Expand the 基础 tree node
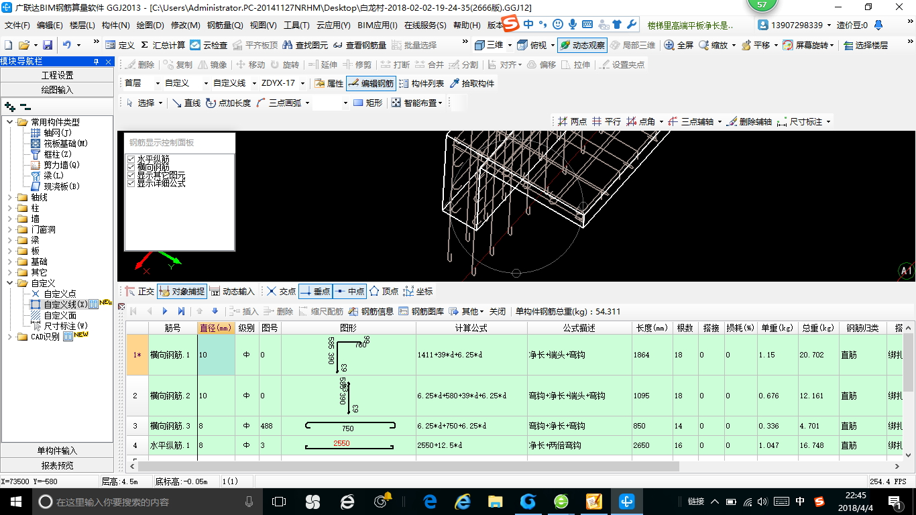This screenshot has height=515, width=916. pyautogui.click(x=9, y=262)
